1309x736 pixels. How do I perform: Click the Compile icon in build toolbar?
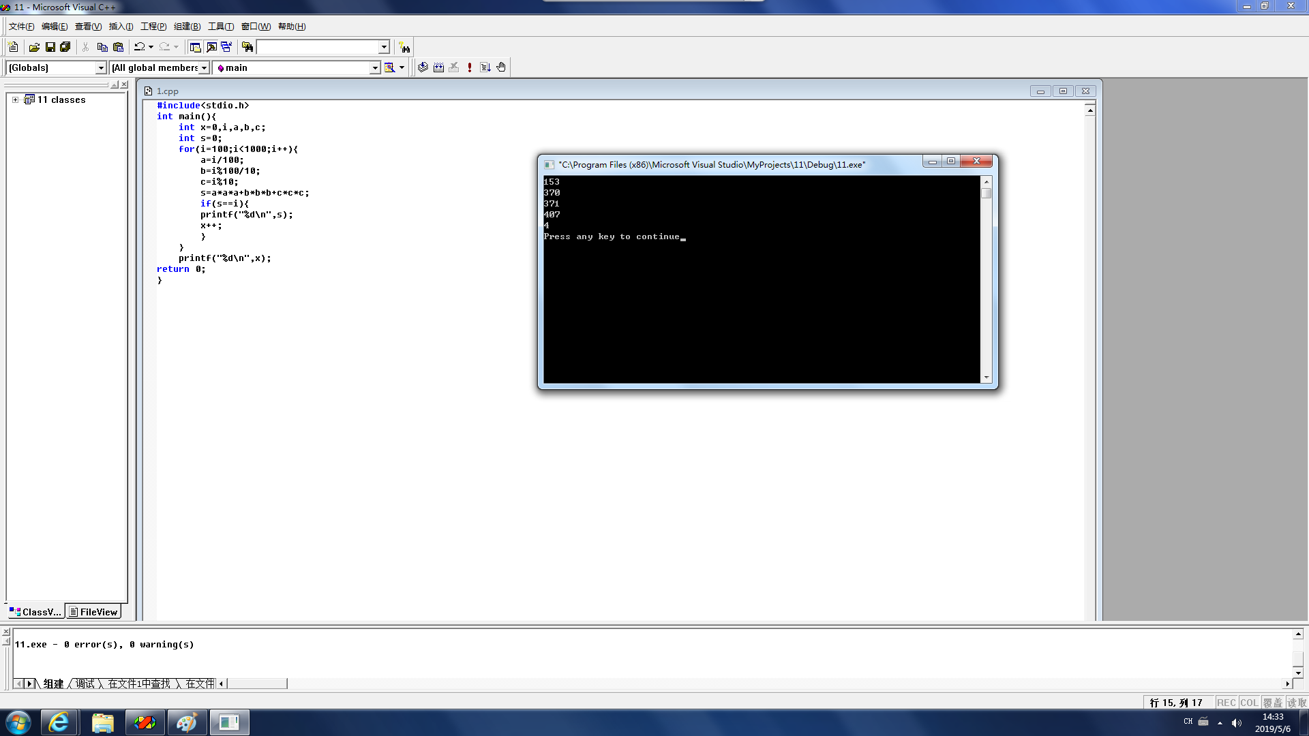pos(423,67)
